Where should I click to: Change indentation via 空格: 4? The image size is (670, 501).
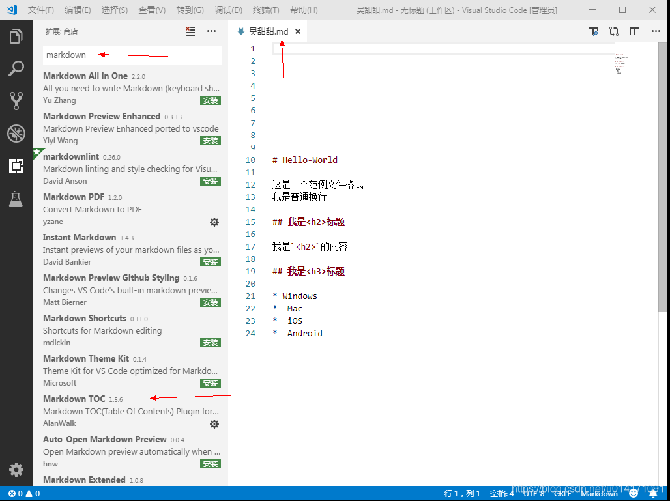point(502,494)
